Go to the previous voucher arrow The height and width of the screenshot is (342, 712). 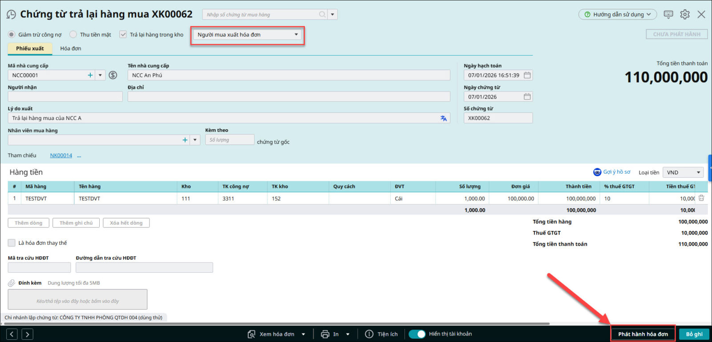coord(12,334)
